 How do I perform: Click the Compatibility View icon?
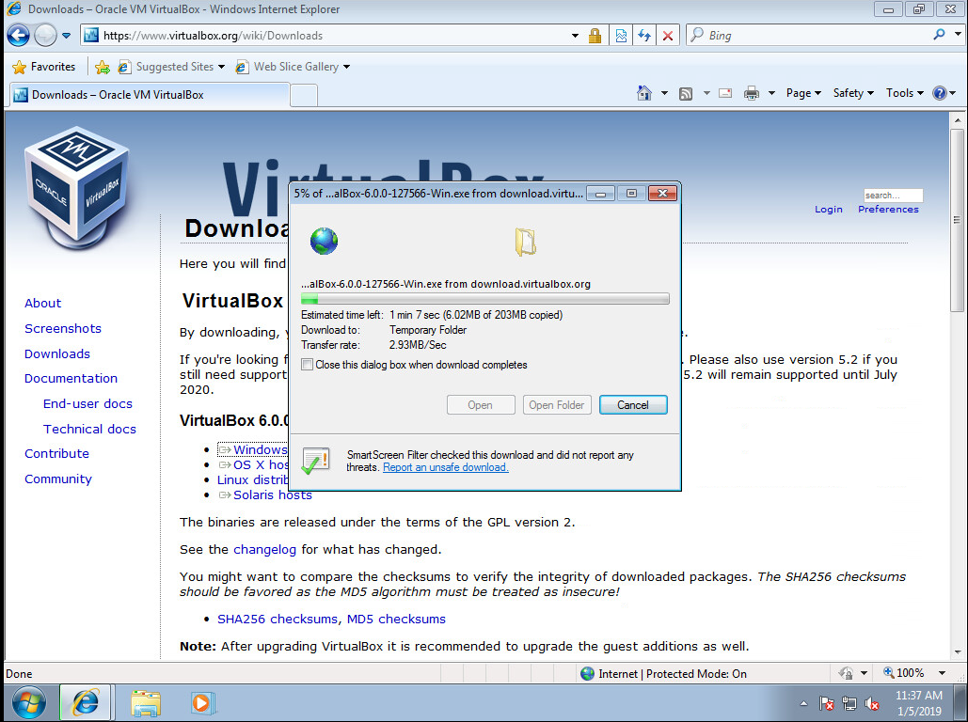(x=621, y=35)
